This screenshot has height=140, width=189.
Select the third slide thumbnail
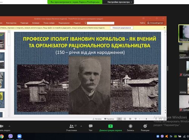pyautogui.click(x=2, y=80)
